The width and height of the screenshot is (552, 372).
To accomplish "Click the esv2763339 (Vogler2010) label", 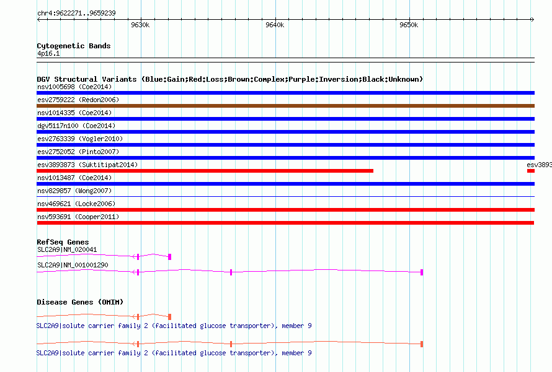I will tap(80, 139).
